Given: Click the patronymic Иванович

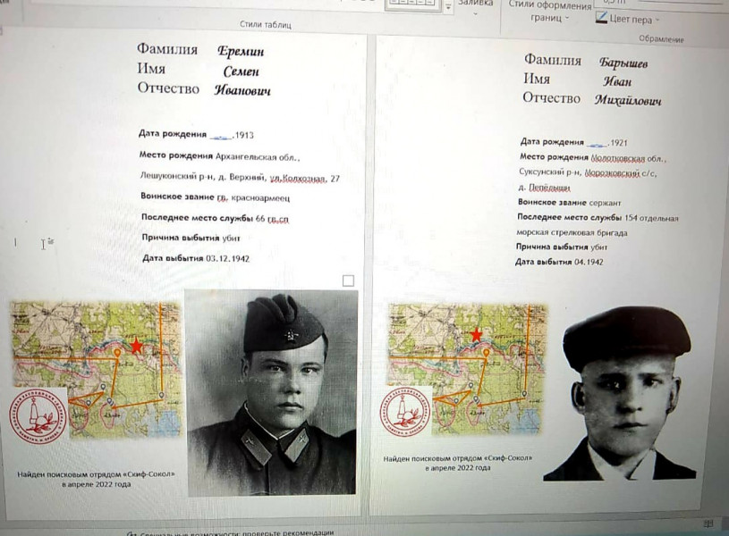Looking at the screenshot, I should [242, 90].
